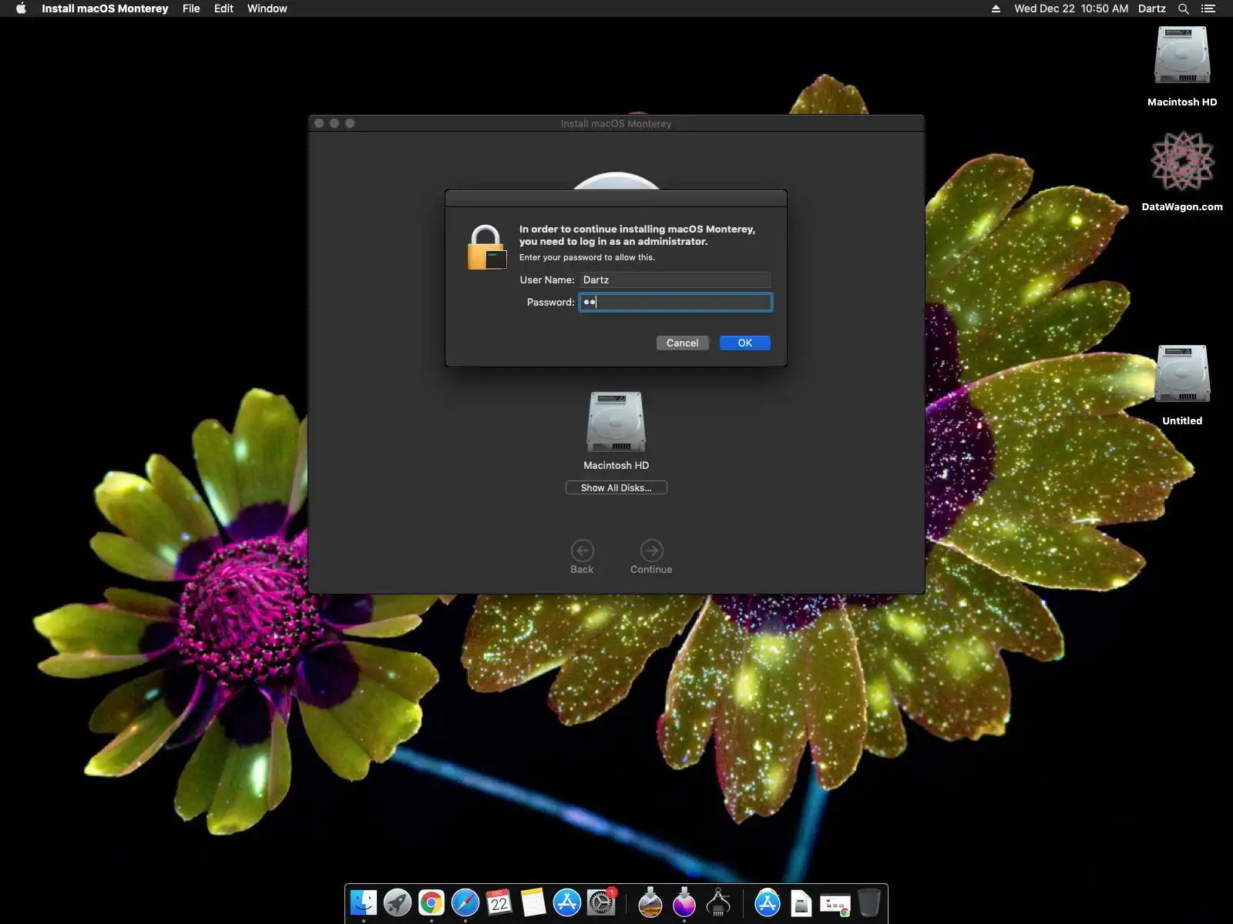Open the App Store icon beside Notes
The height and width of the screenshot is (924, 1233).
click(567, 902)
